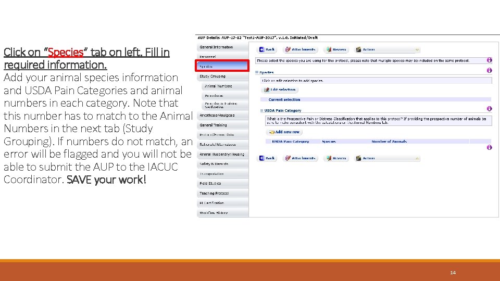Click 'Click on edit selection to add species' text
This screenshot has height=281, width=500.
(x=292, y=81)
